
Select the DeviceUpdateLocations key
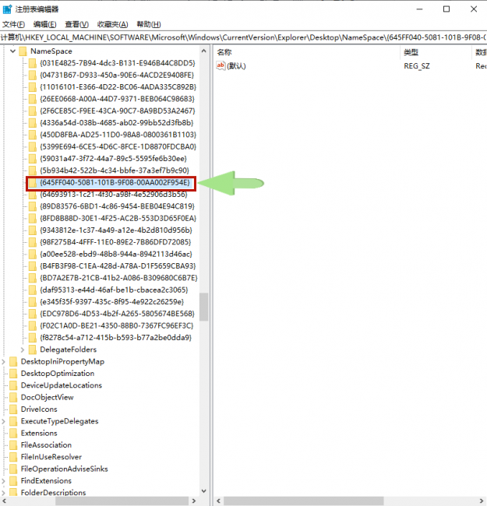pyautogui.click(x=62, y=385)
